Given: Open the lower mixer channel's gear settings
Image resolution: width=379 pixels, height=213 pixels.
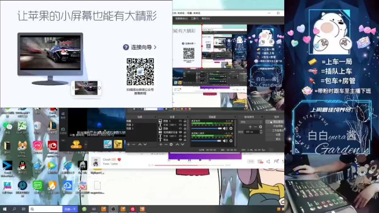Looking at the screenshot, I should 231,141.
